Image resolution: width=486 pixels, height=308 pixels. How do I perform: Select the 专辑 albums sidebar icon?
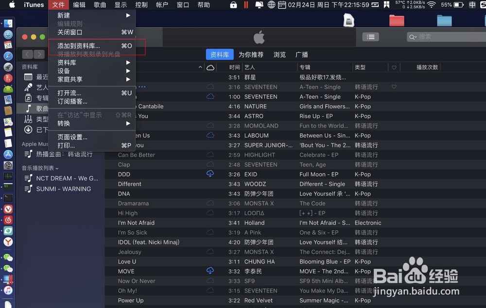[x=28, y=98]
